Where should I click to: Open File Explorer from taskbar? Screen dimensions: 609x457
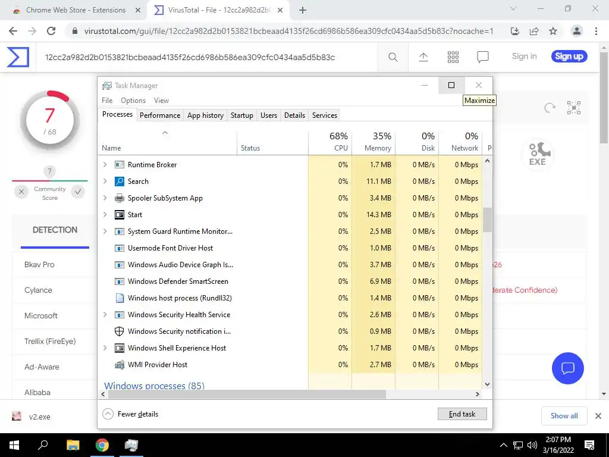[73, 445]
